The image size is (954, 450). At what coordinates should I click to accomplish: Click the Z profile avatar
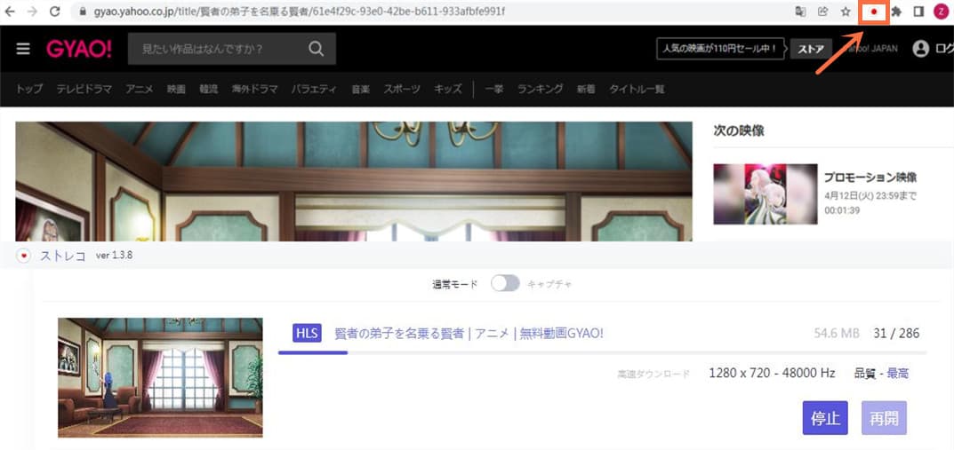pos(942,12)
